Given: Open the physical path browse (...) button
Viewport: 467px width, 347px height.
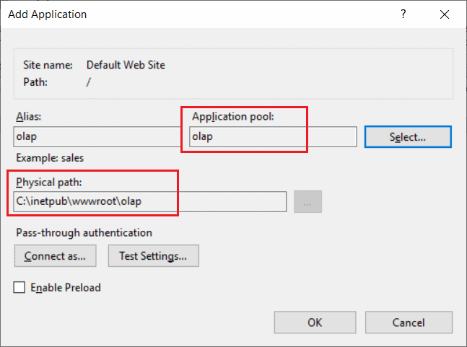Looking at the screenshot, I should tap(307, 202).
